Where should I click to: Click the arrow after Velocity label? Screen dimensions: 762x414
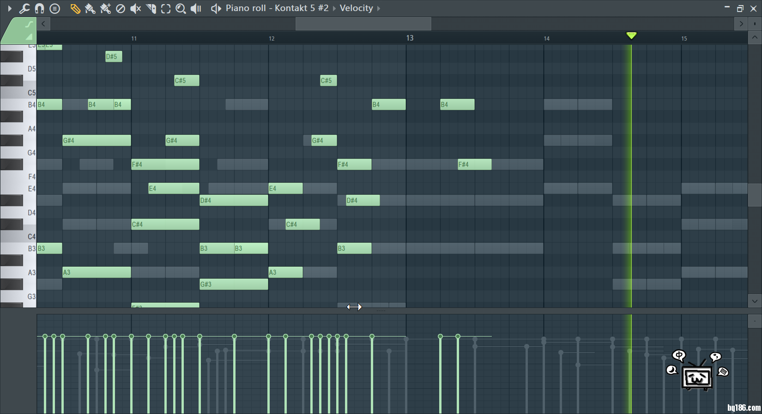pos(379,8)
